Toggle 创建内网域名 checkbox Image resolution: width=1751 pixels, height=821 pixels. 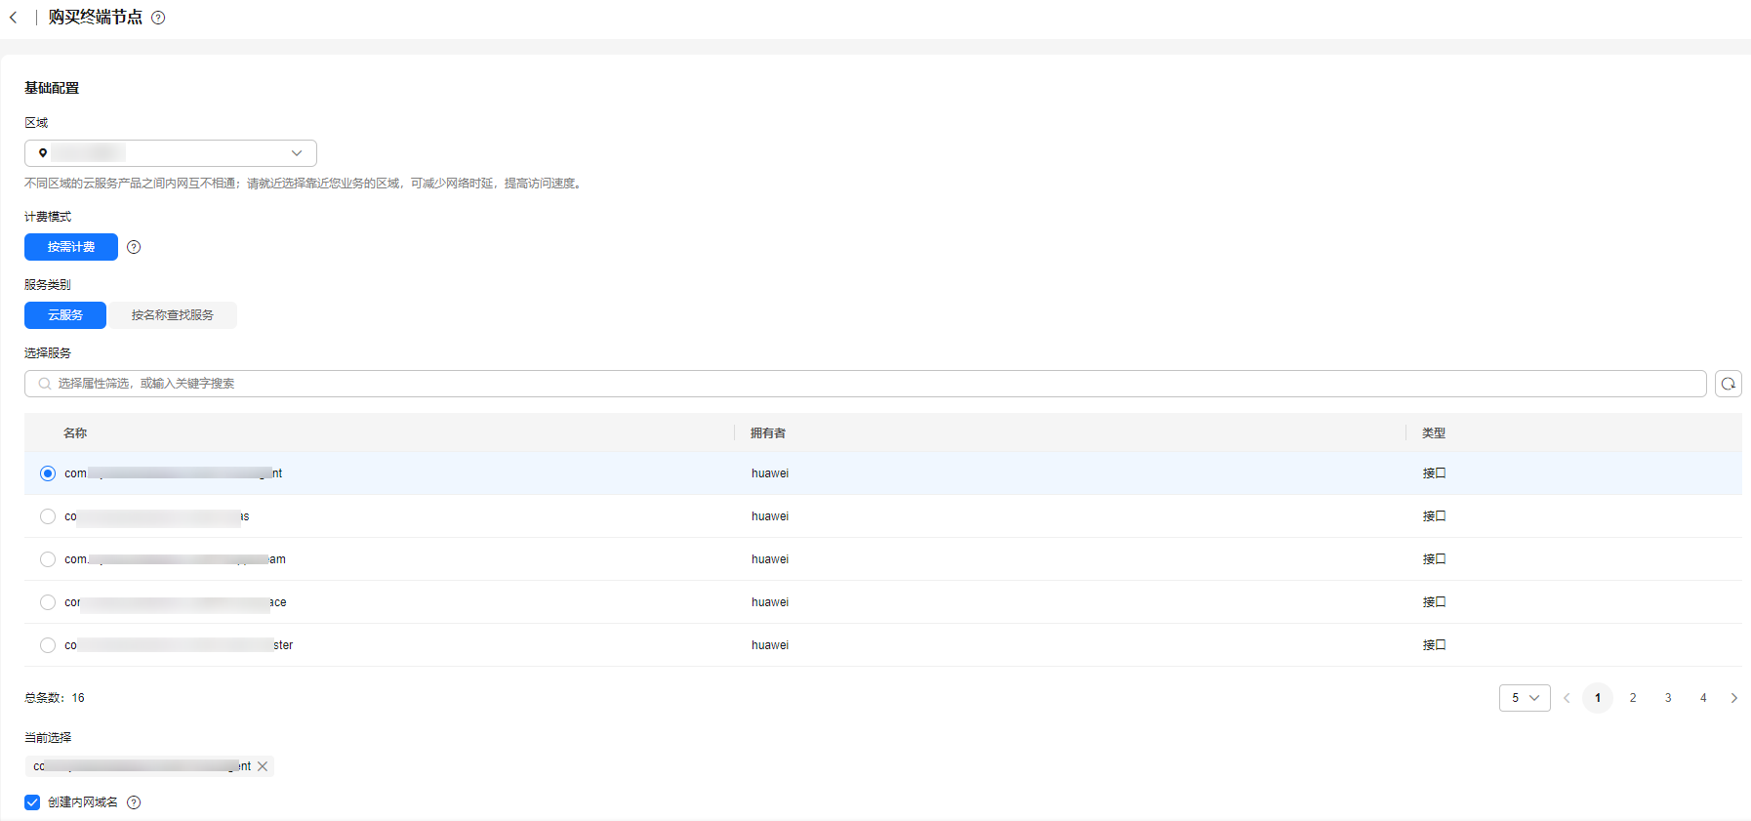coord(32,802)
